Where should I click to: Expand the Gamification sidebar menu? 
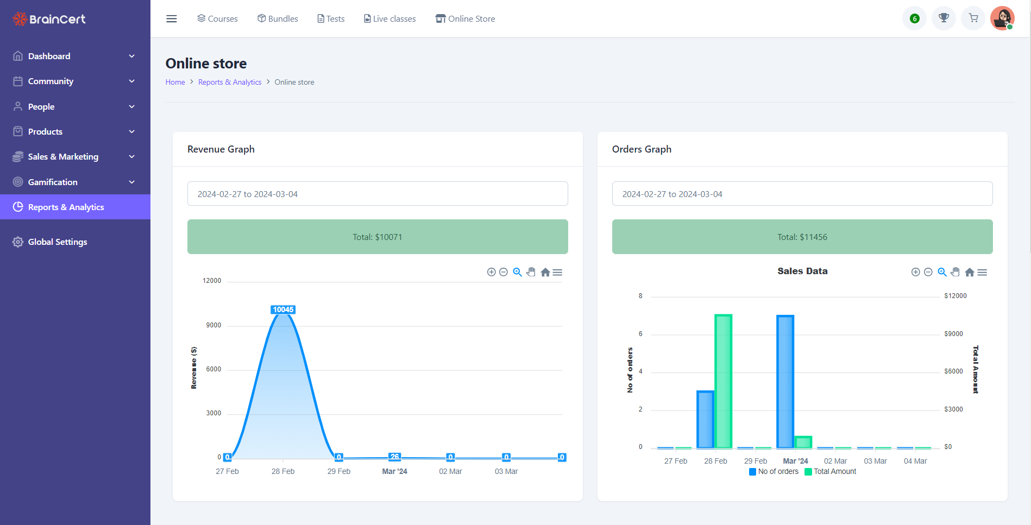[75, 182]
